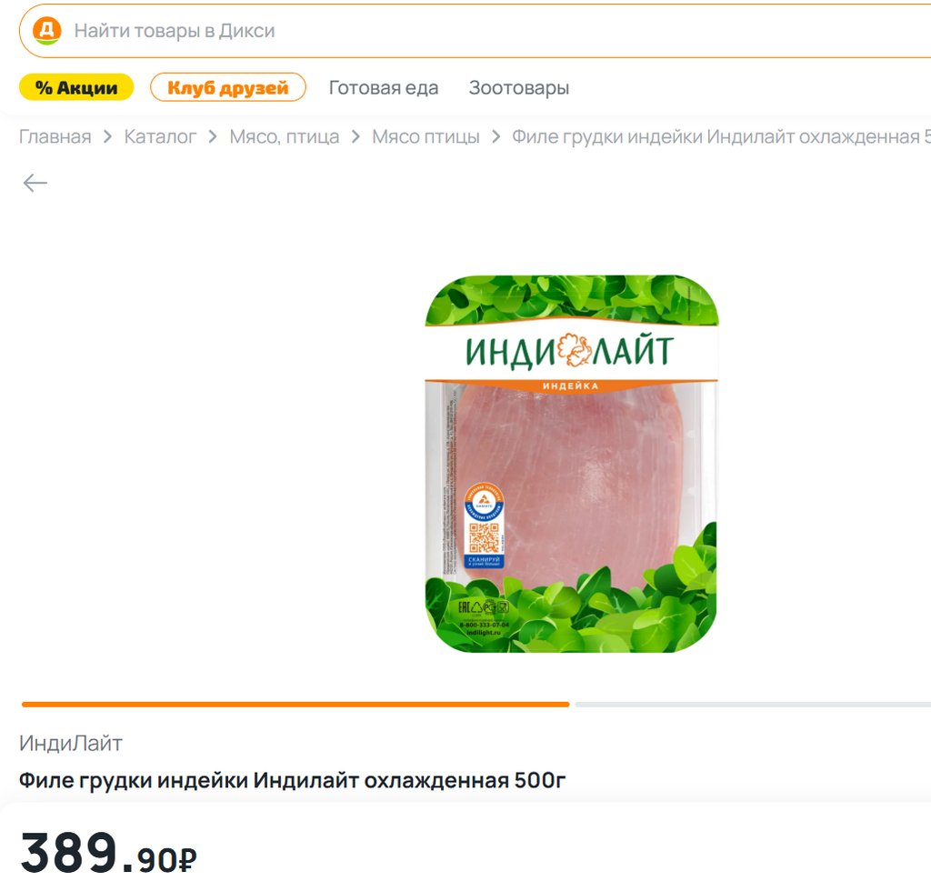Click the ИндиЛайт logo on the package
931x881 pixels.
[x=570, y=351]
